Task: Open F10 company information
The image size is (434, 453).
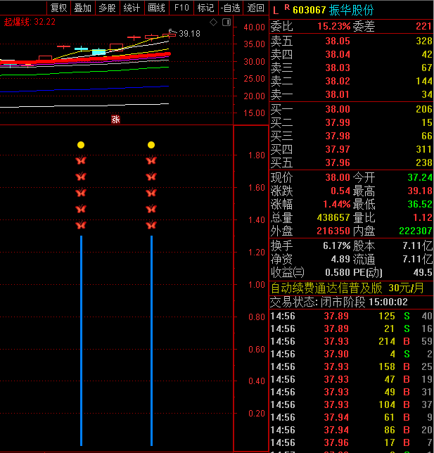Action: [181, 8]
